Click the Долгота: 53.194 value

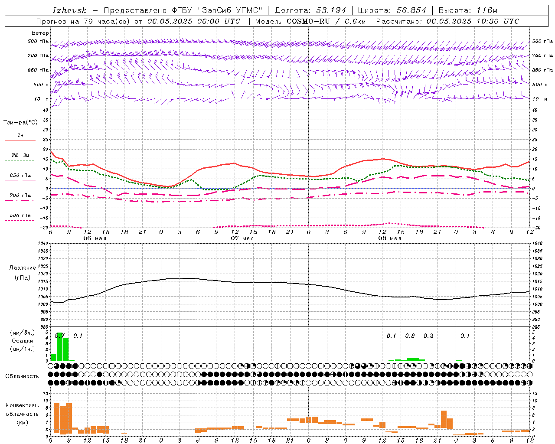click(x=310, y=10)
